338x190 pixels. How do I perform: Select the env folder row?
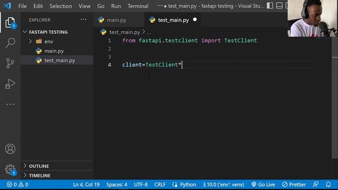[58, 41]
